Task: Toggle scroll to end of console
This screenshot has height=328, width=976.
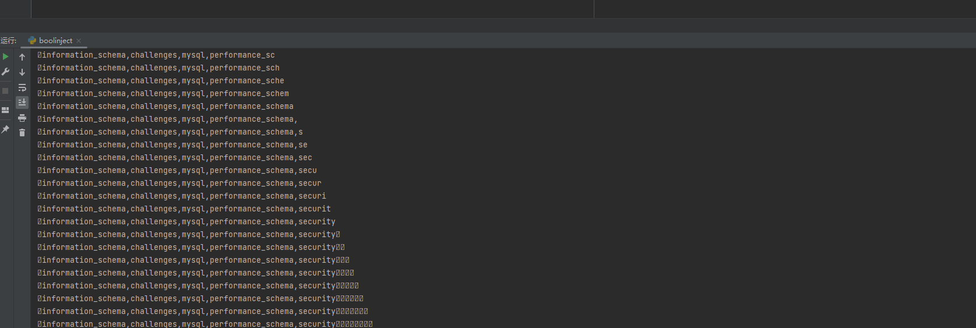Action: pos(22,103)
